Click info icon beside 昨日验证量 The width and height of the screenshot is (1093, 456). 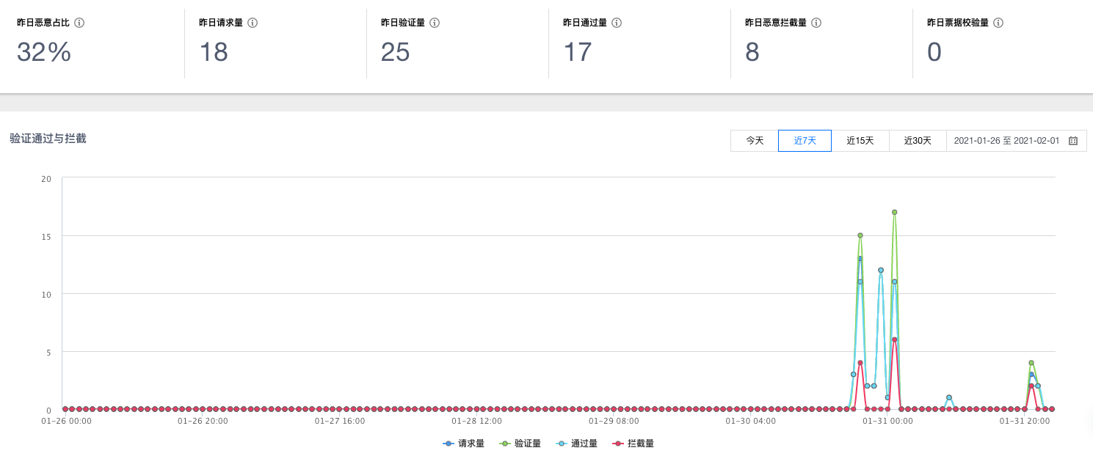[x=435, y=23]
